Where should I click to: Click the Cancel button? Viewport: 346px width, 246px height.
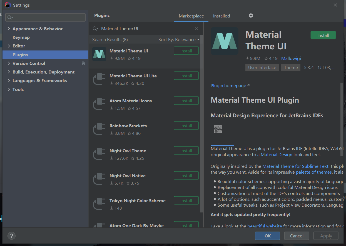click(x=297, y=236)
